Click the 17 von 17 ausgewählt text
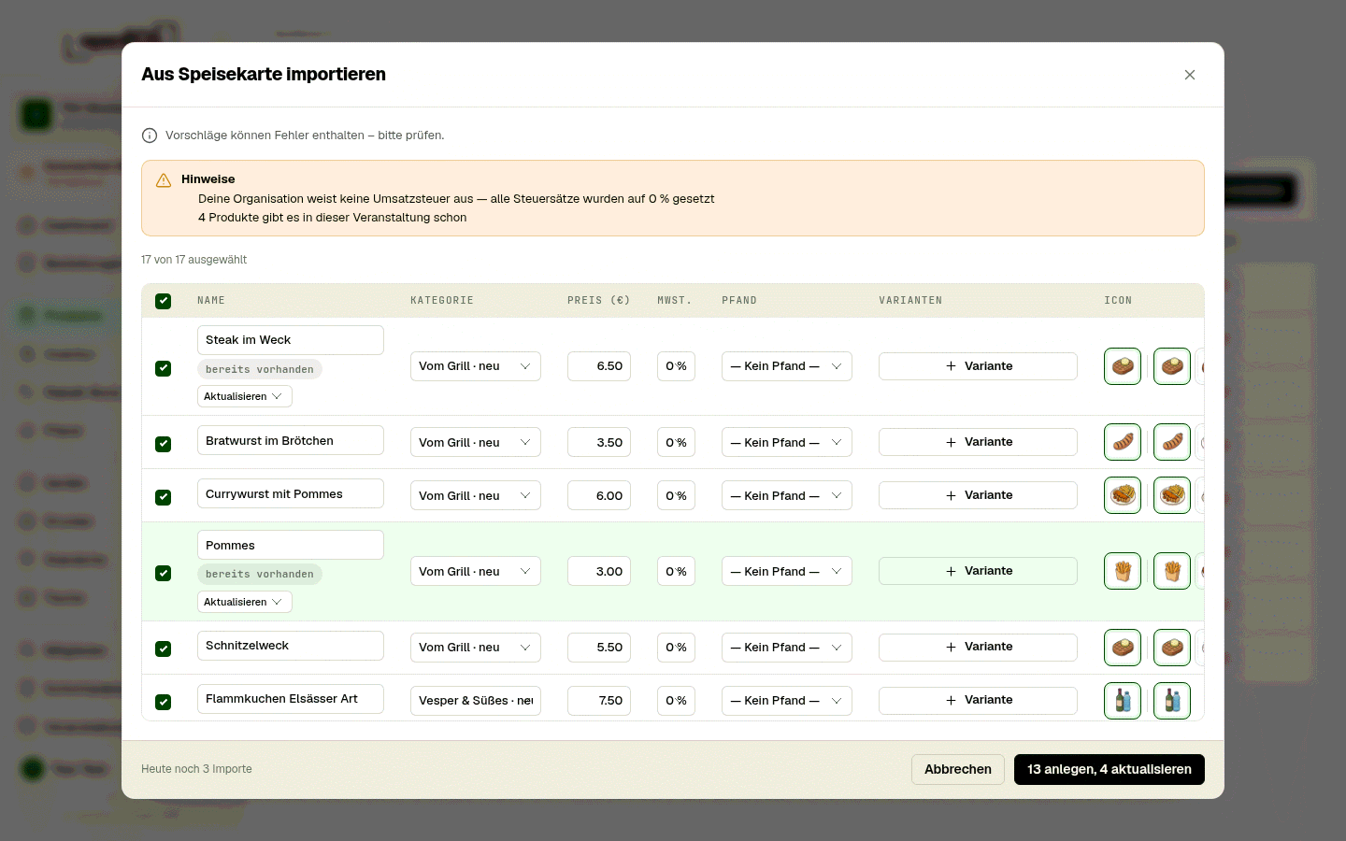 (194, 260)
